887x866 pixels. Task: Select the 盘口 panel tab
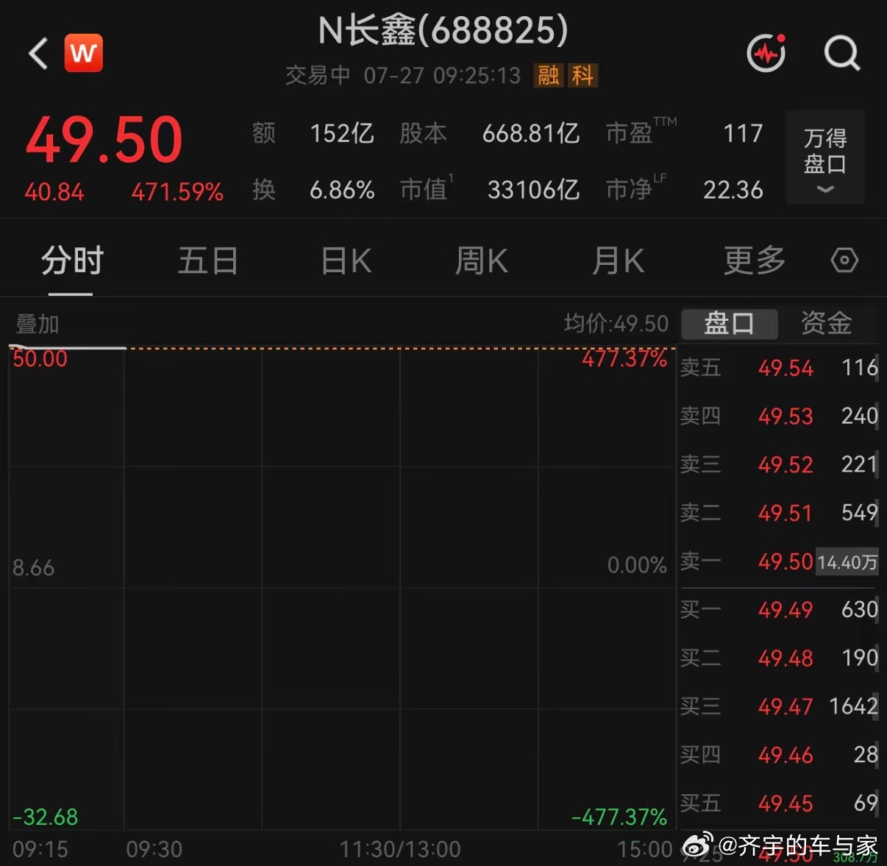(730, 324)
